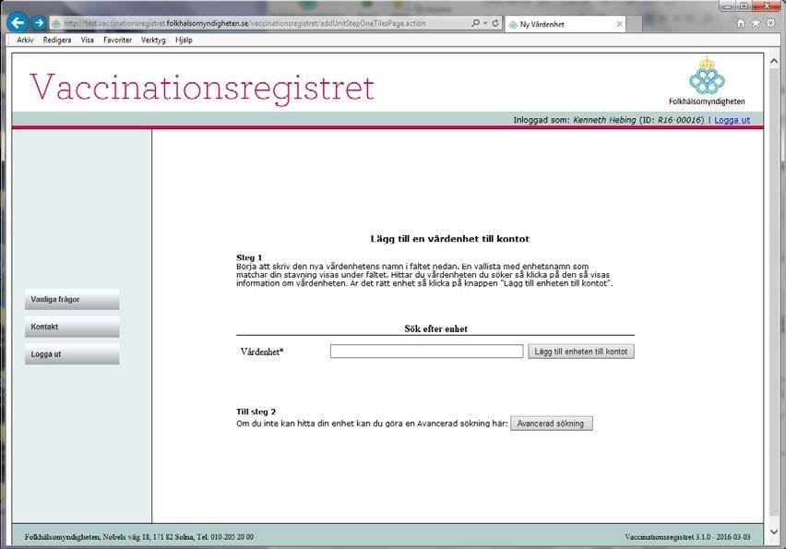Open the Verktyg menu
This screenshot has width=786, height=549.
[x=153, y=40]
